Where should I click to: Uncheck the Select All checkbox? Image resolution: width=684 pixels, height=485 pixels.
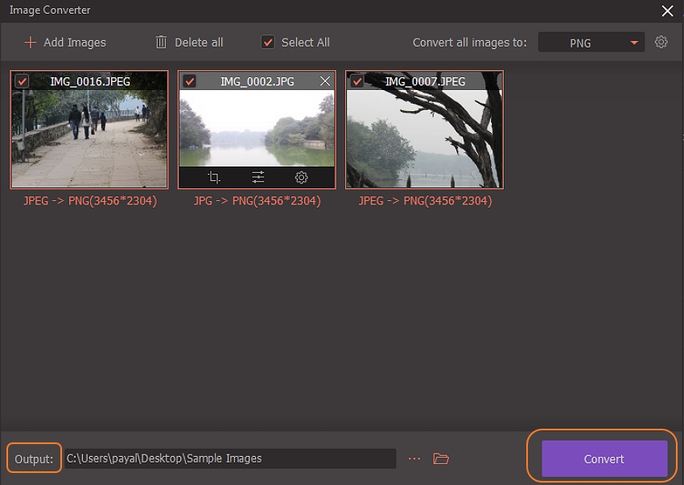[x=268, y=42]
